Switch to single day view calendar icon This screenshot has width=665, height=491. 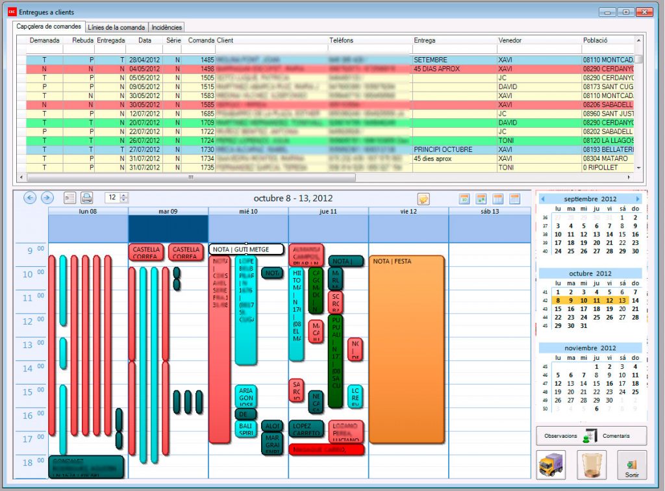click(x=464, y=199)
